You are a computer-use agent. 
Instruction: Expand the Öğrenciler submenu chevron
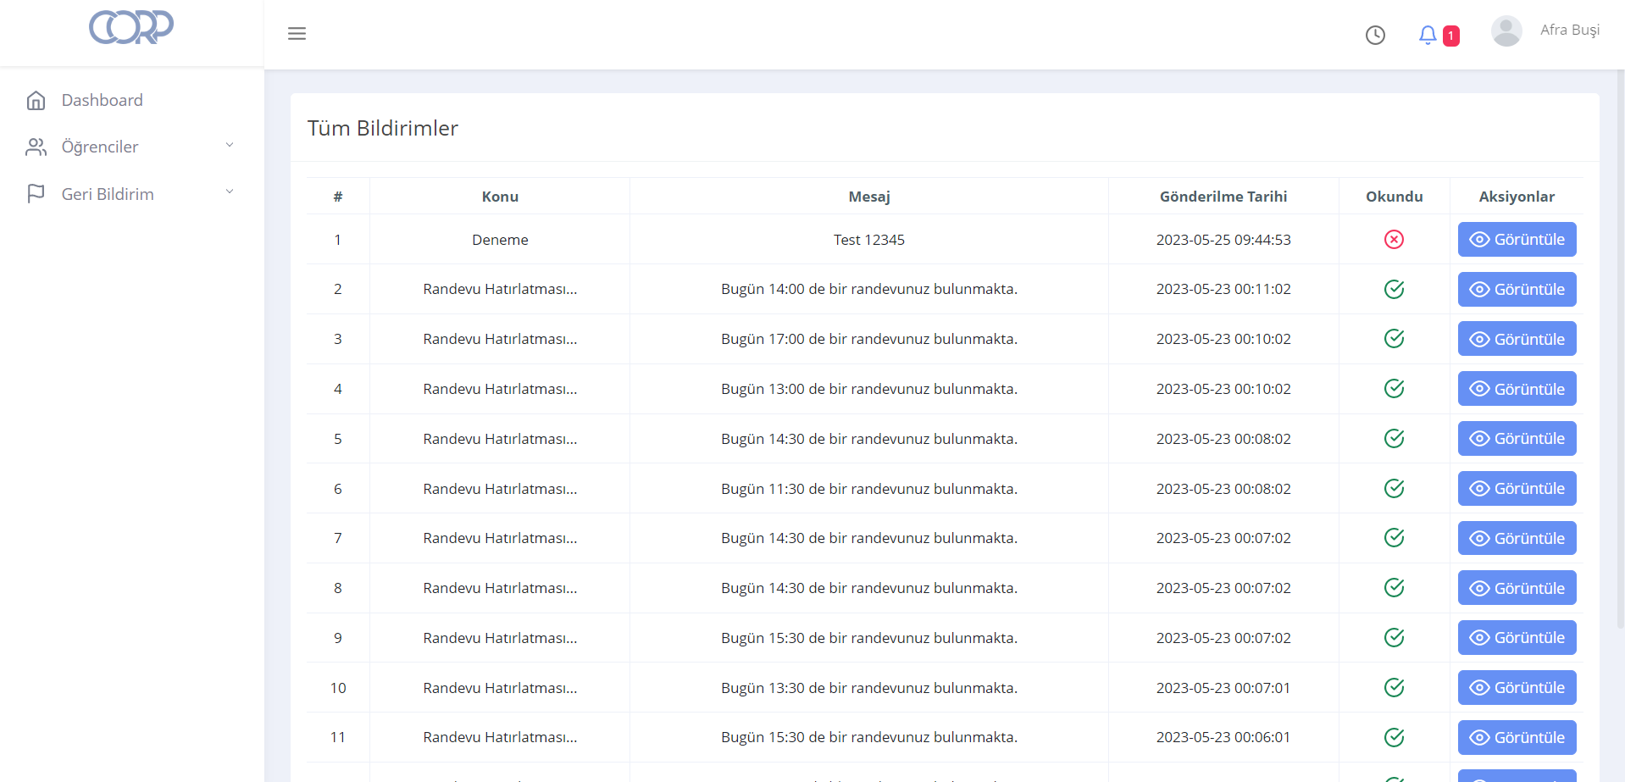229,146
